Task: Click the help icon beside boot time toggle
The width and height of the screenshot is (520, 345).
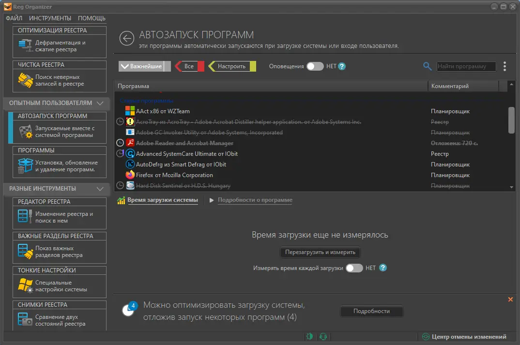Action: pos(382,268)
